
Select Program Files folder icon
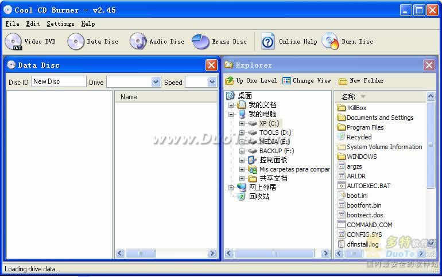click(342, 127)
